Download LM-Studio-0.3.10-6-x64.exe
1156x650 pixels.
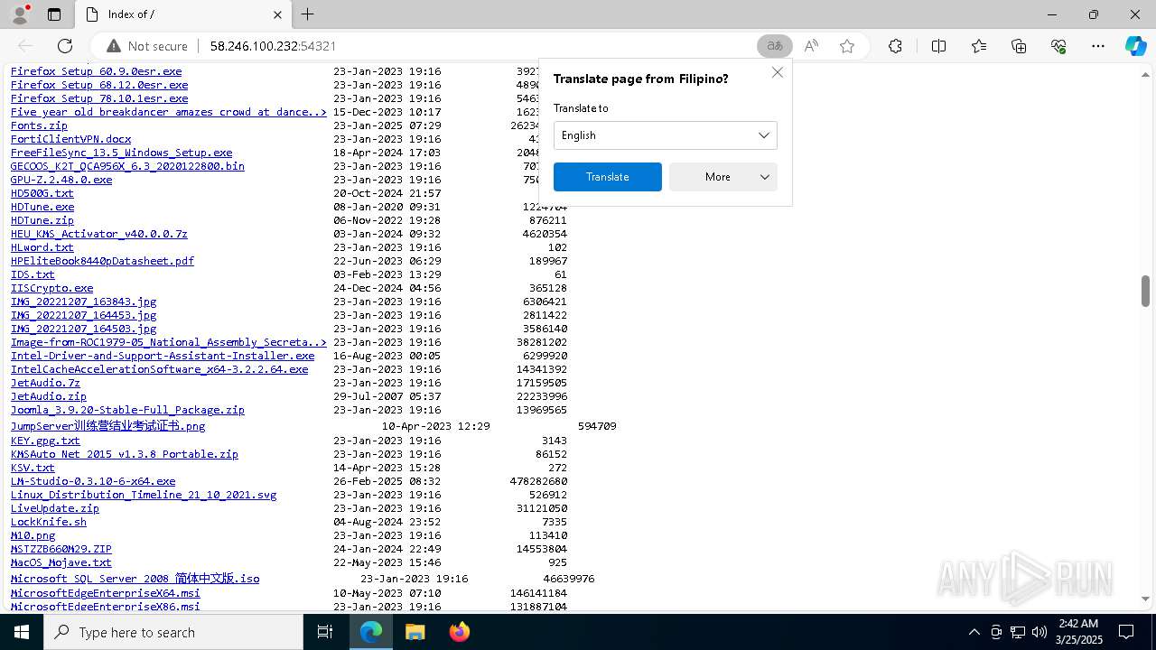click(x=93, y=481)
